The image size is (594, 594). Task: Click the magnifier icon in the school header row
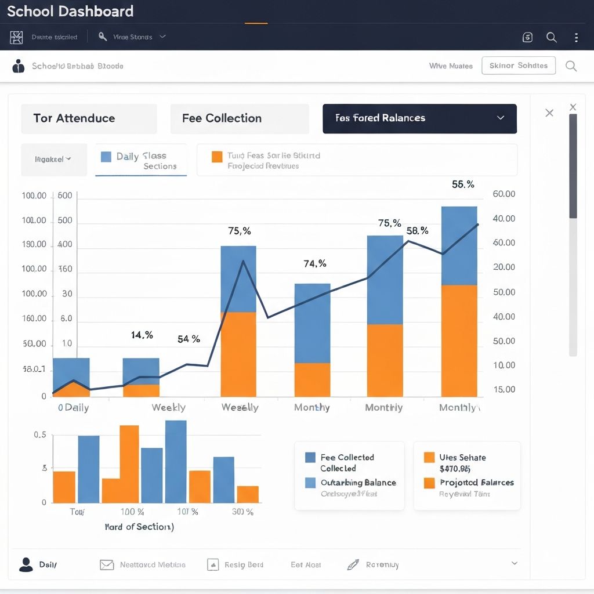[571, 66]
